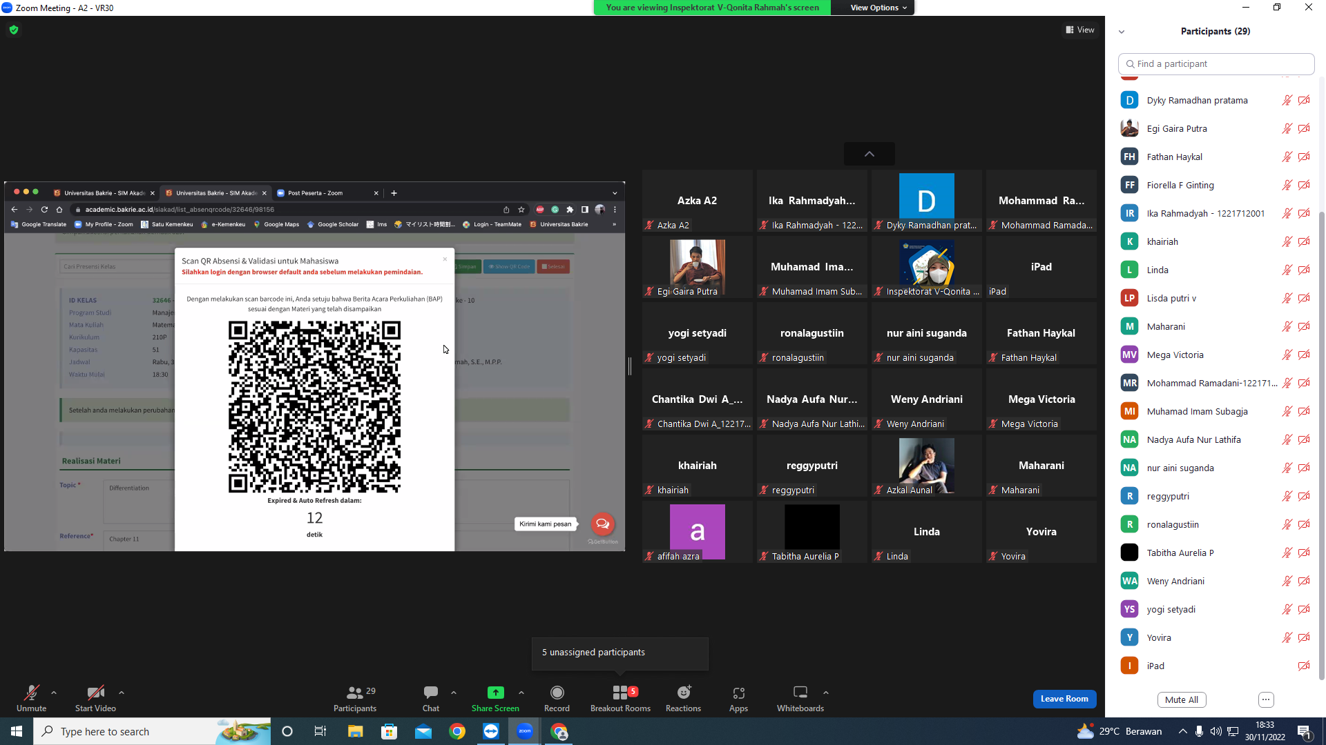Show hidden system tray icons
Screen dimensions: 1326x745
coord(1183,731)
